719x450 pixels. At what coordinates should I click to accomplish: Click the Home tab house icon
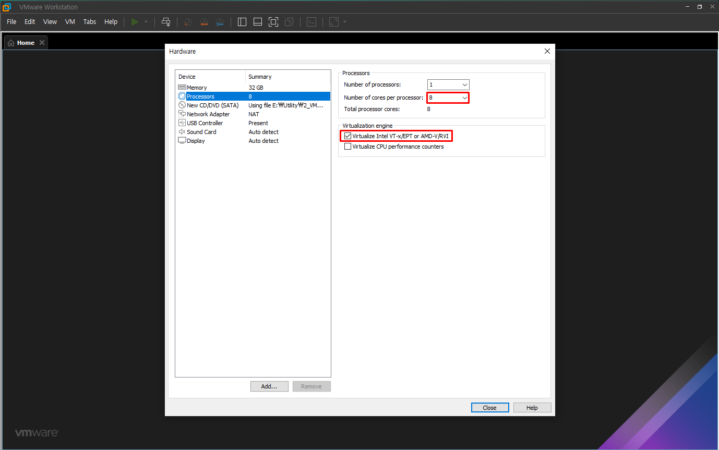click(11, 43)
